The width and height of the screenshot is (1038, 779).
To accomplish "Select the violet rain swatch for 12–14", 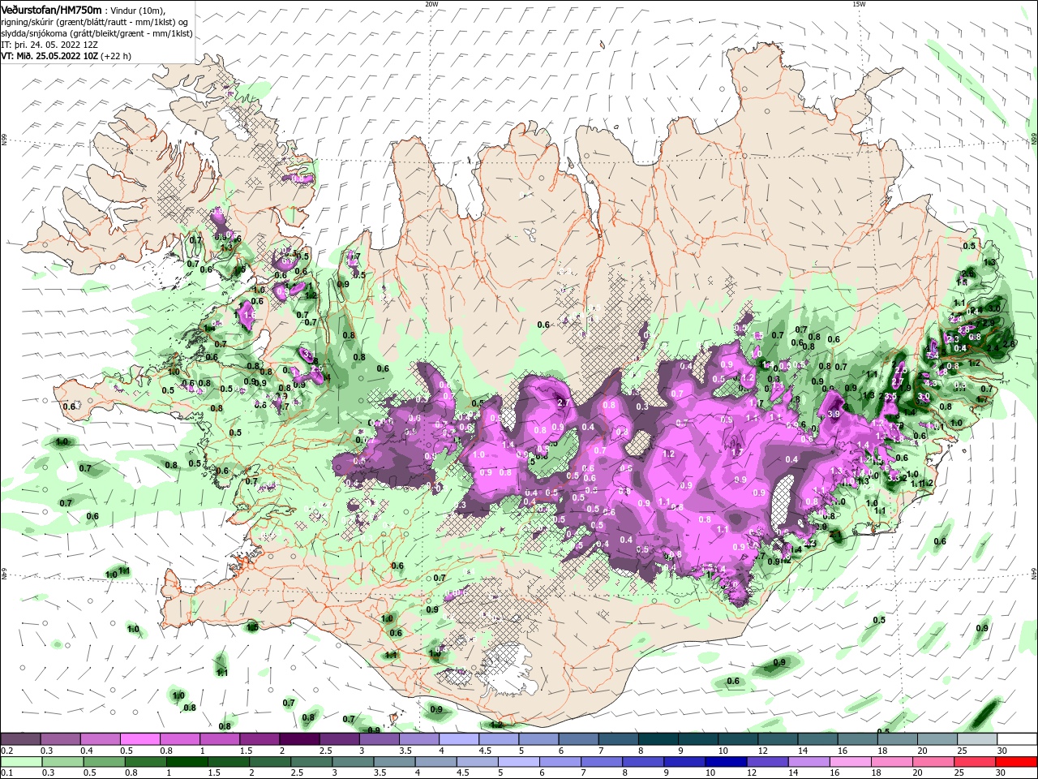I will coord(767,762).
